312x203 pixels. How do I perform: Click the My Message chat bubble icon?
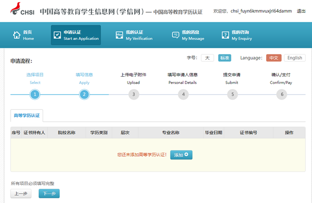tap(176, 35)
